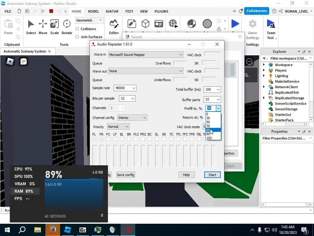This screenshot has width=314, height=236.
Task: Expand the Workspace node in Explorer
Action: (264, 65)
